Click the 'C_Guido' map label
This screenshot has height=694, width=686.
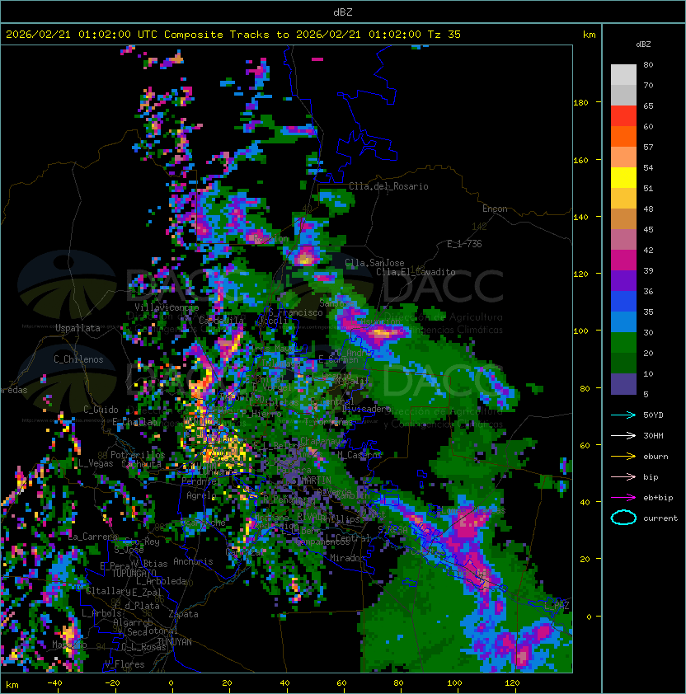point(101,410)
